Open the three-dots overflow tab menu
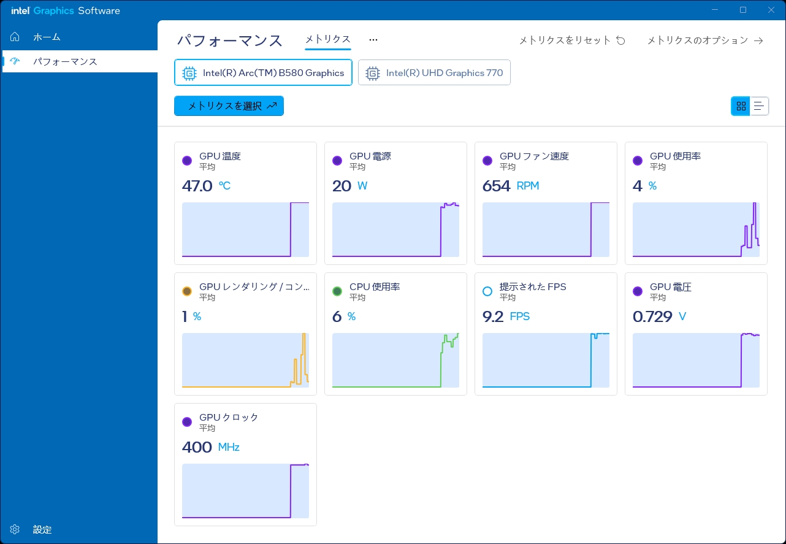Screen dimensions: 786x544 tap(373, 40)
